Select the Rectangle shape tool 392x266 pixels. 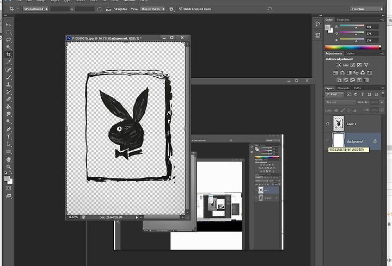9,151
